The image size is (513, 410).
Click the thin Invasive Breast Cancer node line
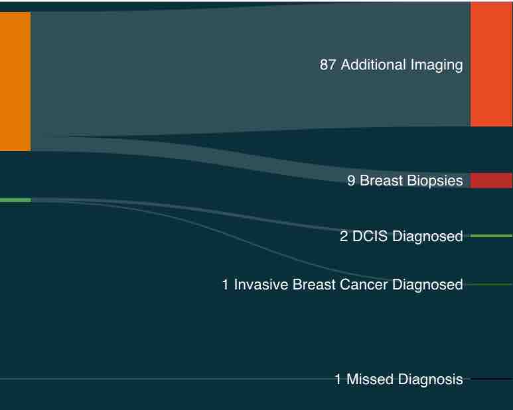click(x=491, y=284)
